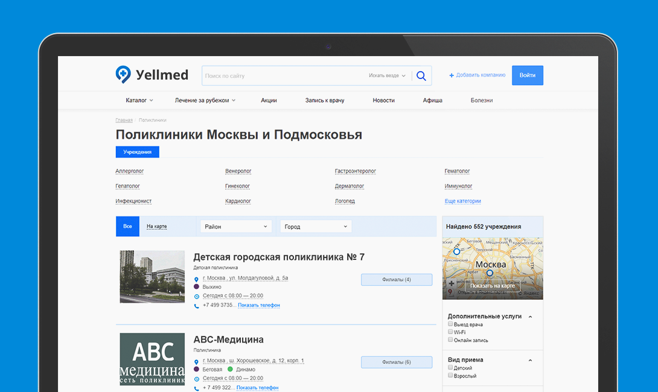This screenshot has height=392, width=658.
Task: Open the Новости section
Action: coord(383,100)
